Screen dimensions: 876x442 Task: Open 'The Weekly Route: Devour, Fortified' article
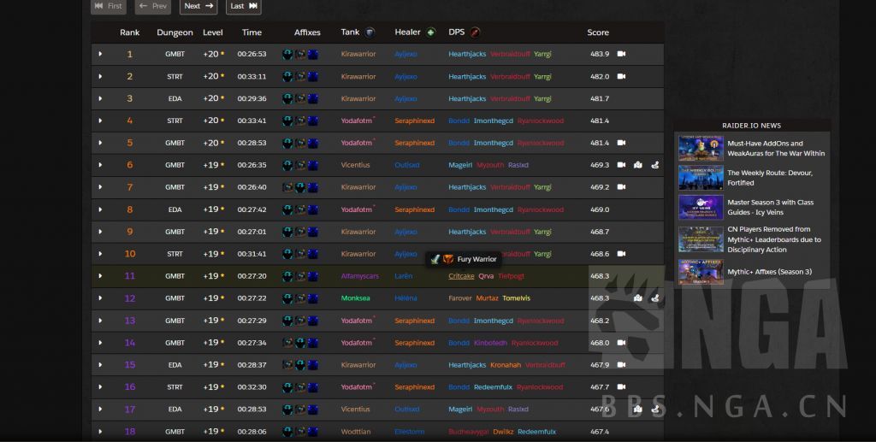coord(770,178)
